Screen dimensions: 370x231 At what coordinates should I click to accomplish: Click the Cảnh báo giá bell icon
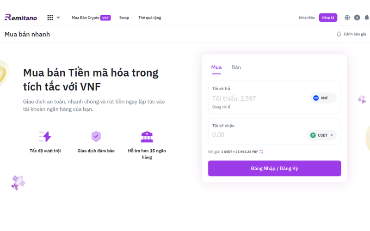click(x=339, y=34)
